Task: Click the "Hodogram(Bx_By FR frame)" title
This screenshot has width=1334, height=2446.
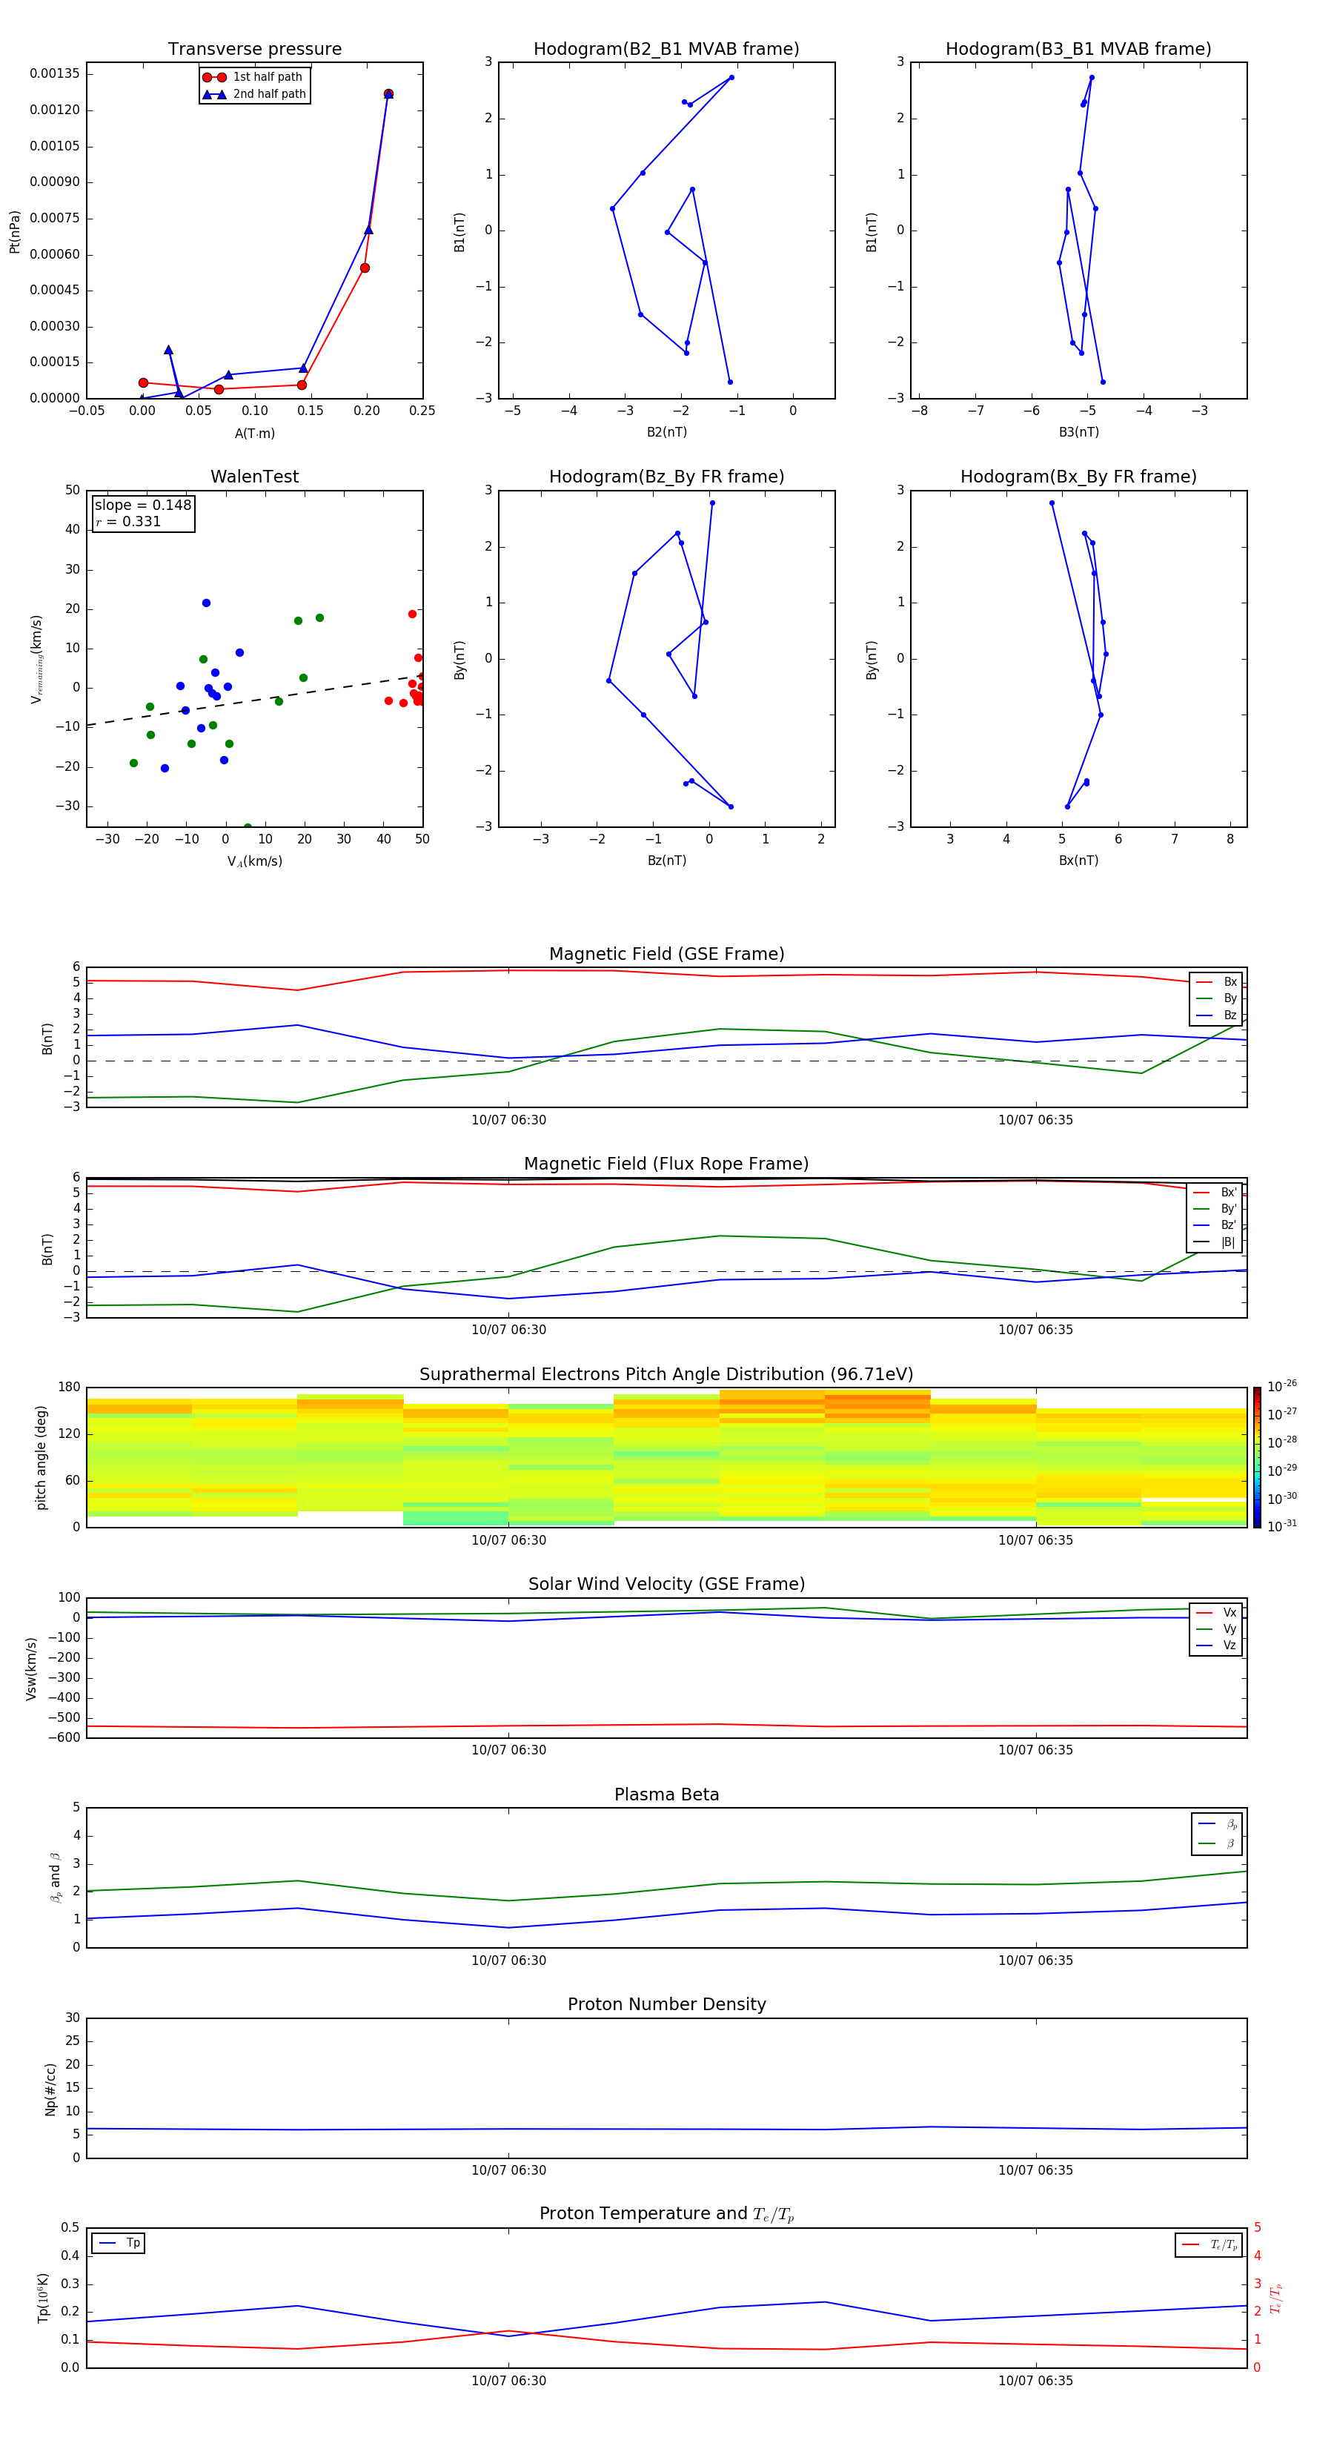Action: [x=1078, y=477]
